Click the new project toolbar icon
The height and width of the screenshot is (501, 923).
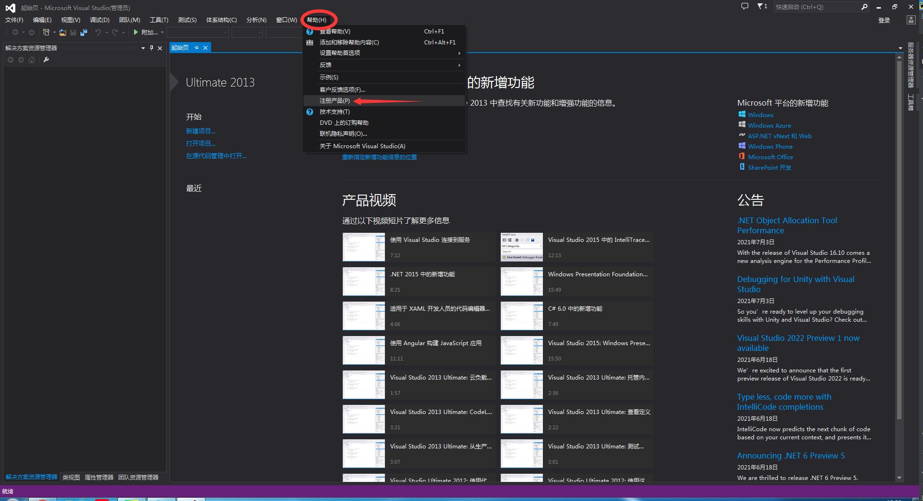tap(46, 32)
